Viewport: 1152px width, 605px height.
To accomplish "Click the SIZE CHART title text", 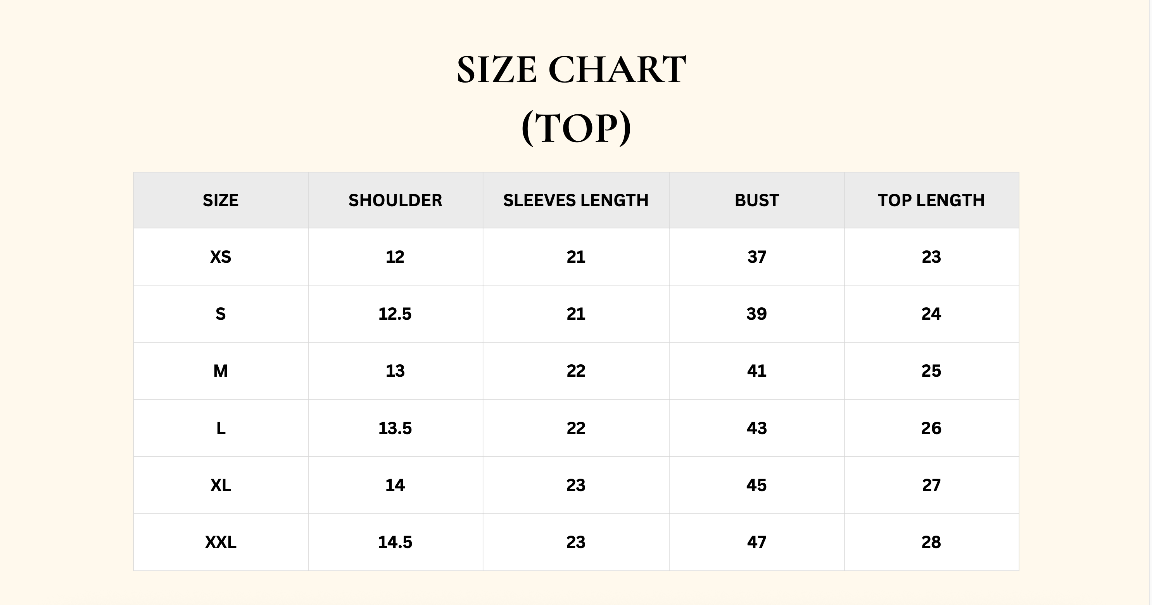I will coord(571,69).
